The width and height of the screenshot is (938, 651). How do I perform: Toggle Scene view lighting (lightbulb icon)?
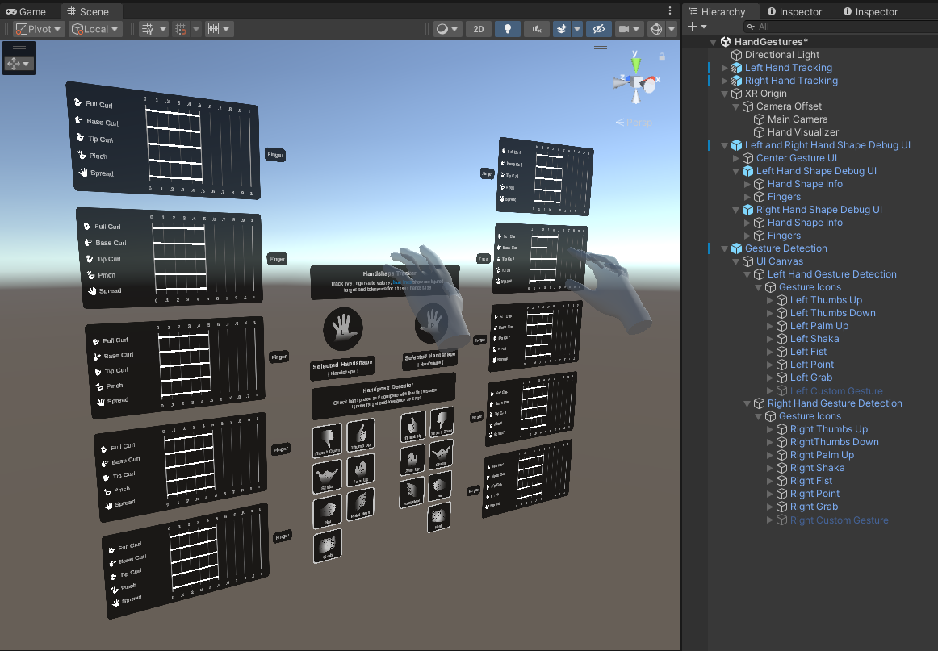point(507,29)
